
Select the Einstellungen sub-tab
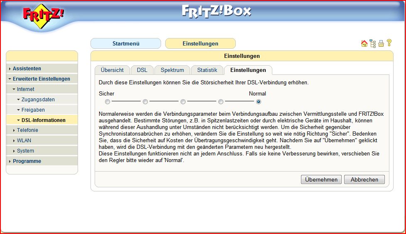pos(248,70)
